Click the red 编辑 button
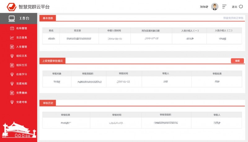Viewport: 248px width, 142px height. [x=237, y=61]
